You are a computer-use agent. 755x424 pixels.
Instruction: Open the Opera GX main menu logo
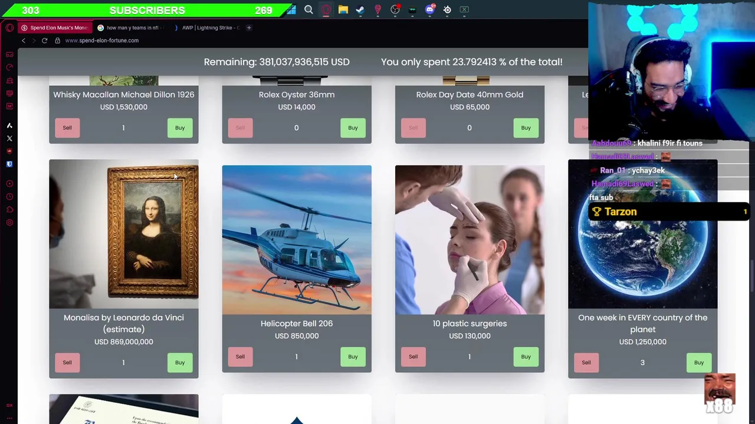pyautogui.click(x=9, y=28)
